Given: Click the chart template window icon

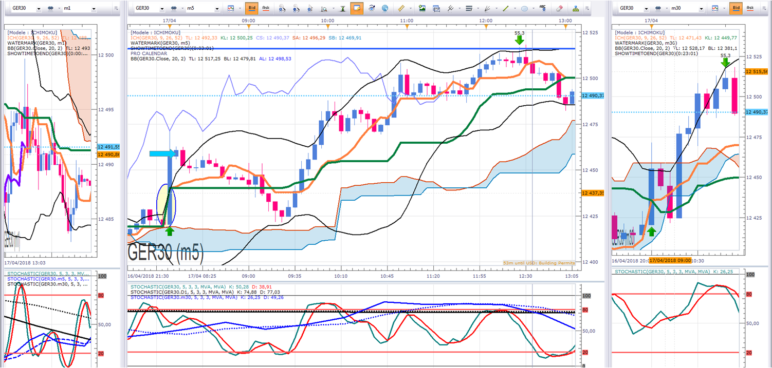Looking at the screenshot, I should click(x=436, y=8).
